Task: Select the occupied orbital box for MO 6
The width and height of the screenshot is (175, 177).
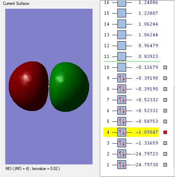Action: (122, 111)
